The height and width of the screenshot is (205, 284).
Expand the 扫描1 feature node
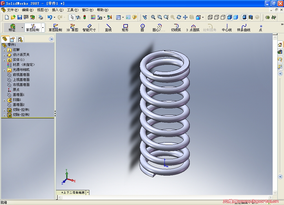click(4, 101)
